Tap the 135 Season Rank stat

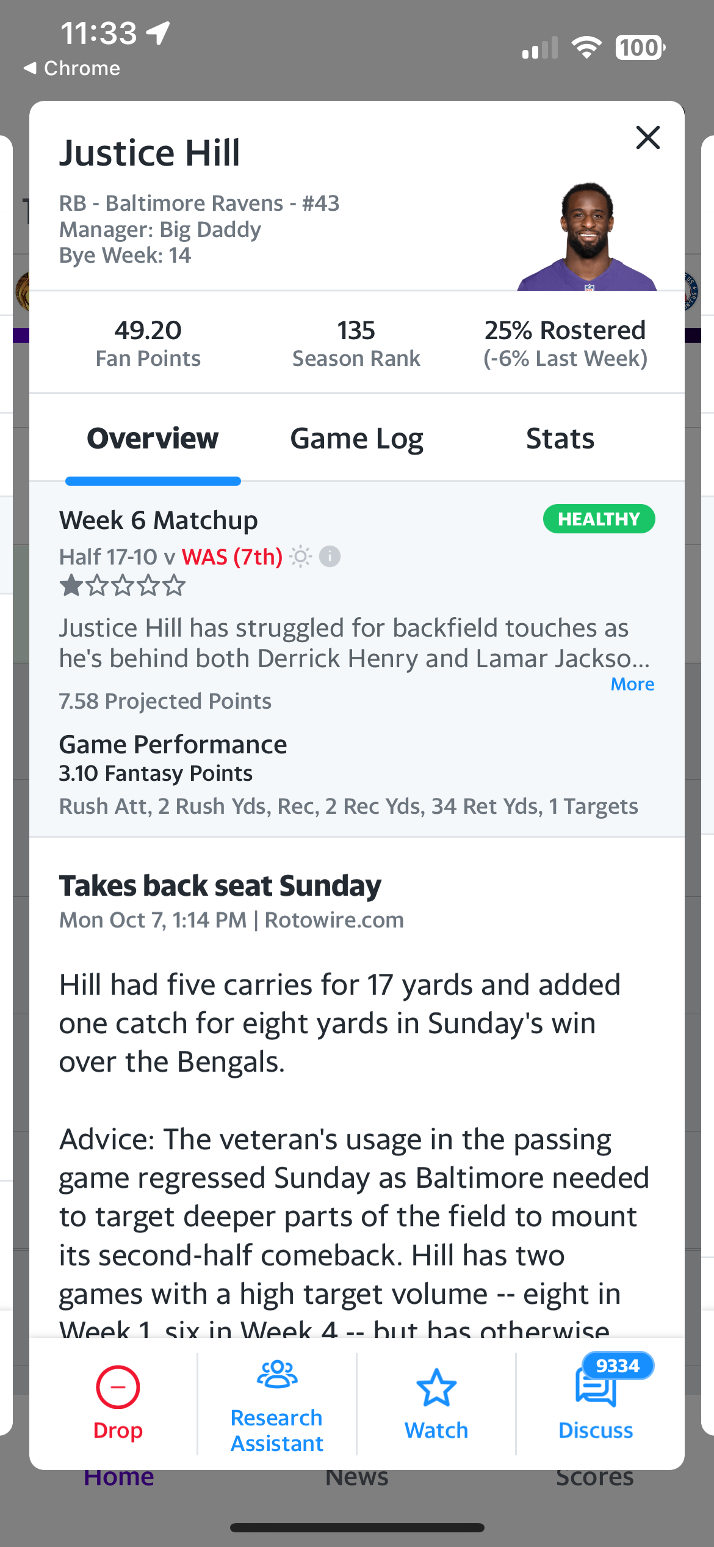tap(356, 343)
